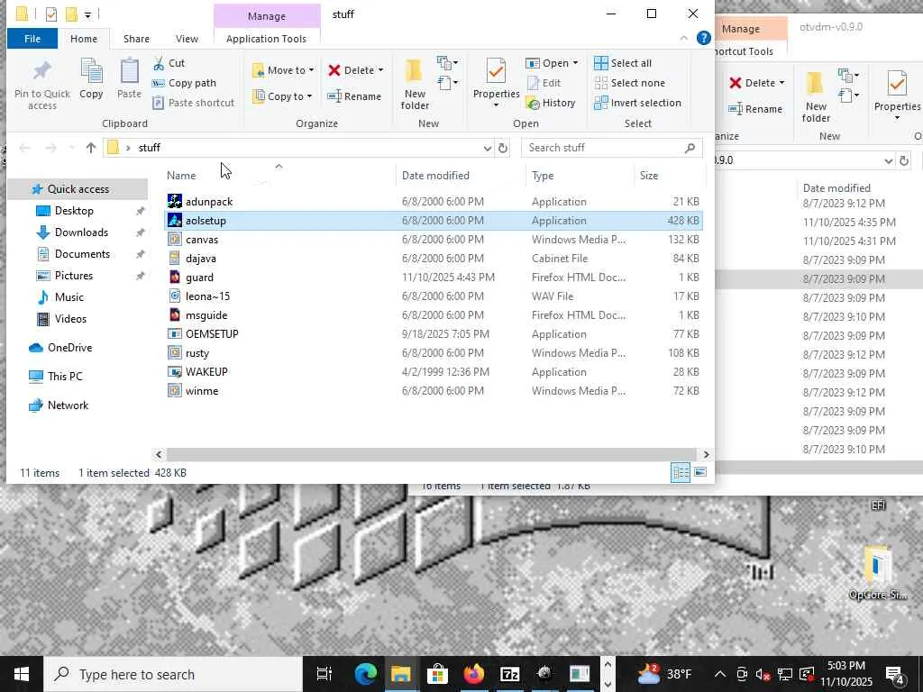Viewport: 923px width, 692px height.
Task: Expand the address bar history dropdown
Action: point(488,148)
